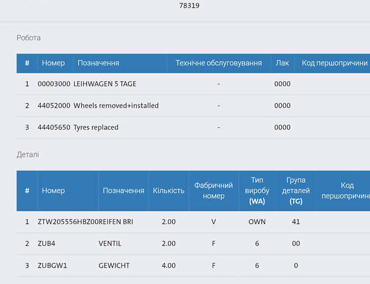Click the Група деталей (TG) header

[295, 191]
